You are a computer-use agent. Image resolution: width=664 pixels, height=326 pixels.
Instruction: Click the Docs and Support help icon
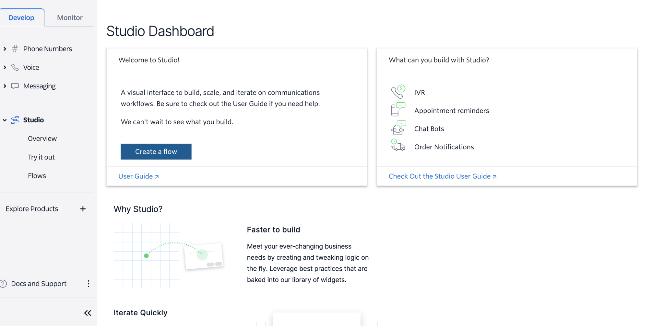[3, 283]
